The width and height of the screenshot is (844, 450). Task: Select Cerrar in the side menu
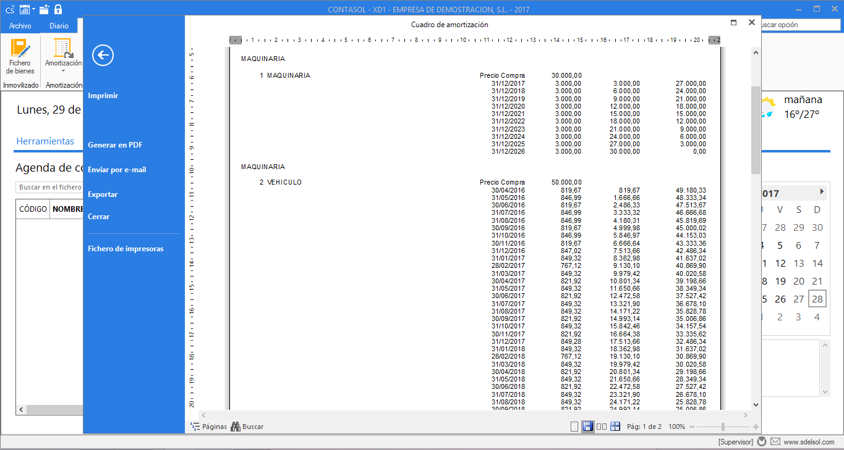point(99,217)
